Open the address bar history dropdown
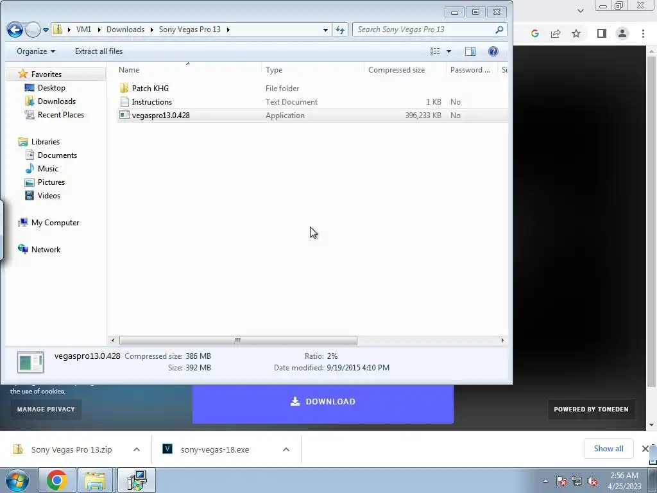The image size is (657, 493). 325,30
